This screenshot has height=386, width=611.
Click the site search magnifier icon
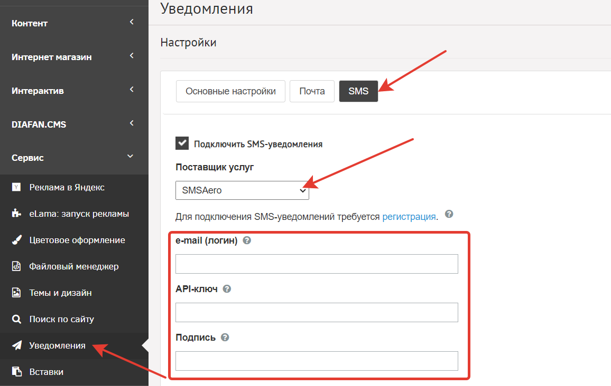(x=16, y=319)
